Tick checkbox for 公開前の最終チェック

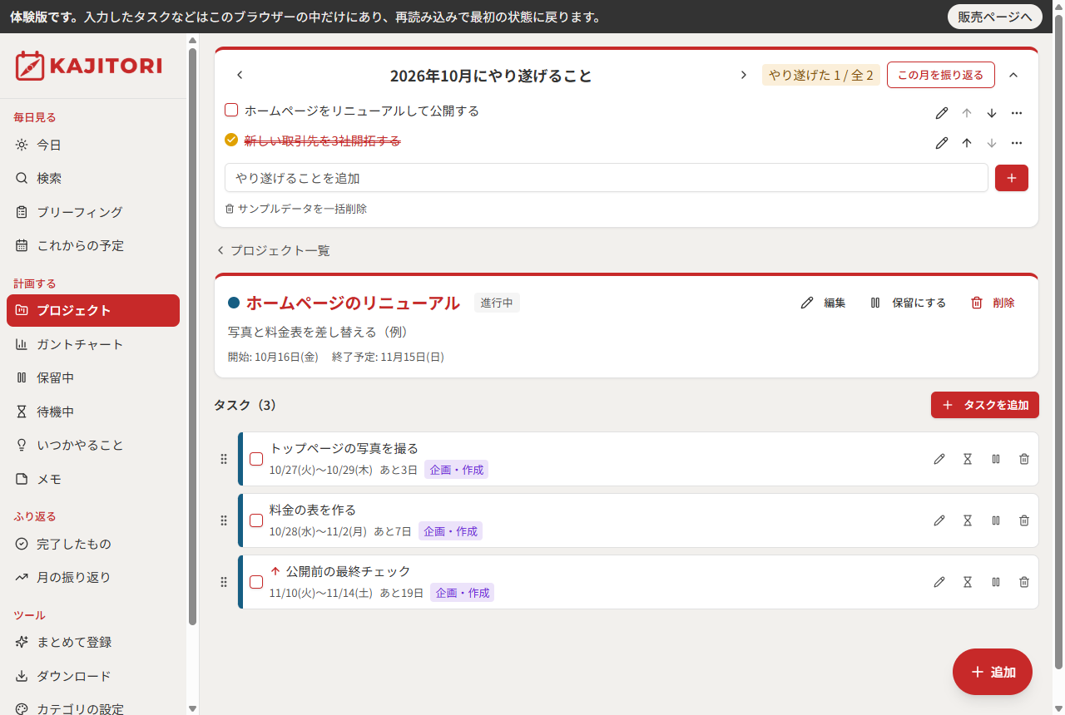(256, 582)
